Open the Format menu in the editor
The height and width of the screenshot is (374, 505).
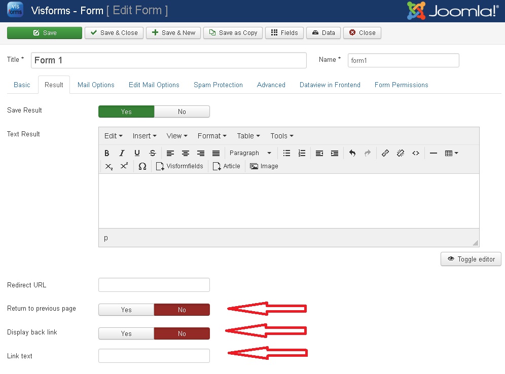tap(211, 136)
